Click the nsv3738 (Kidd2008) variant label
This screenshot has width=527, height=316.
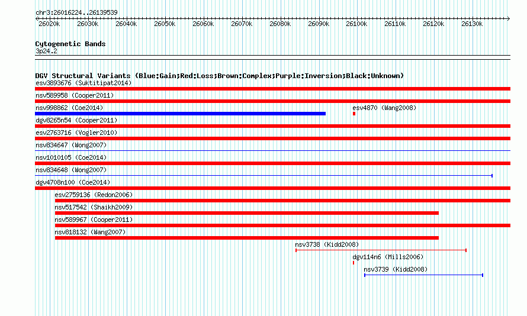coord(327,244)
